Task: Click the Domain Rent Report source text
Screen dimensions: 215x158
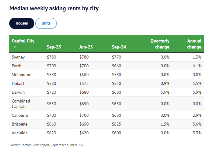Action: tap(47, 145)
